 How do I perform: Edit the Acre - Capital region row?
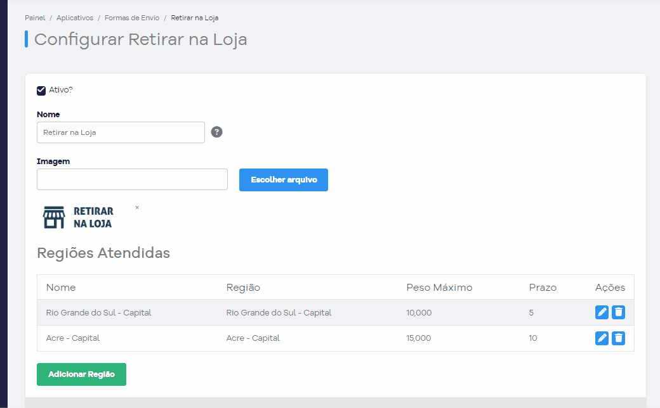pos(602,338)
